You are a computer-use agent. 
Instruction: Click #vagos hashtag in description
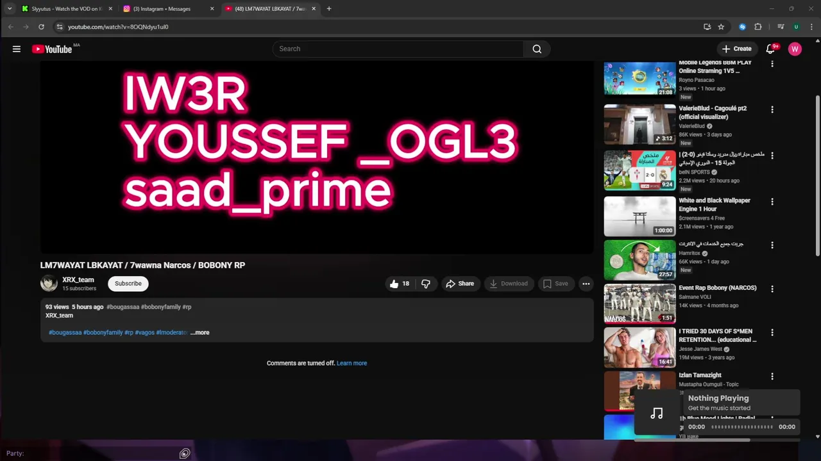pyautogui.click(x=145, y=332)
